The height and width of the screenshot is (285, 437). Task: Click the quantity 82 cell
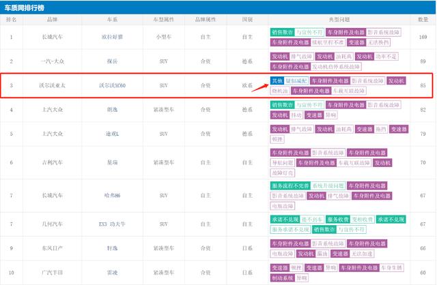coord(423,109)
